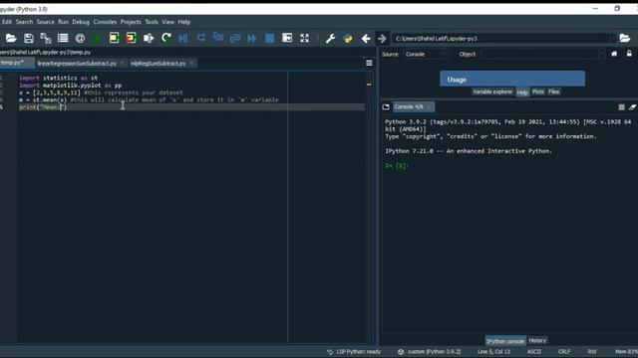Step into the function

point(218,38)
